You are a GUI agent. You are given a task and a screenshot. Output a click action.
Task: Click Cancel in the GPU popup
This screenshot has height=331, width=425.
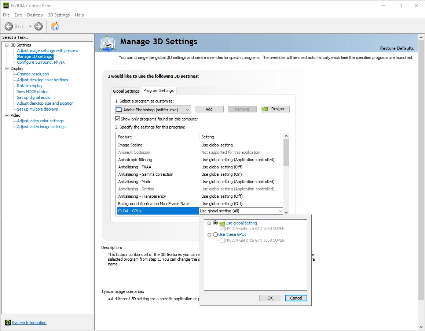(x=296, y=298)
